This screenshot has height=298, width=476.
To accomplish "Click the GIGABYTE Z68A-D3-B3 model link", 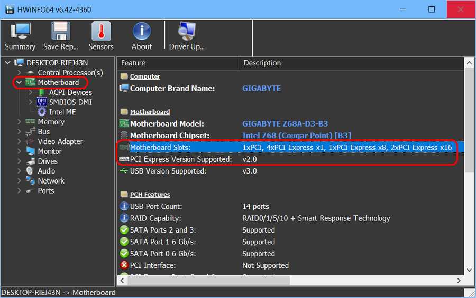I will tap(285, 124).
